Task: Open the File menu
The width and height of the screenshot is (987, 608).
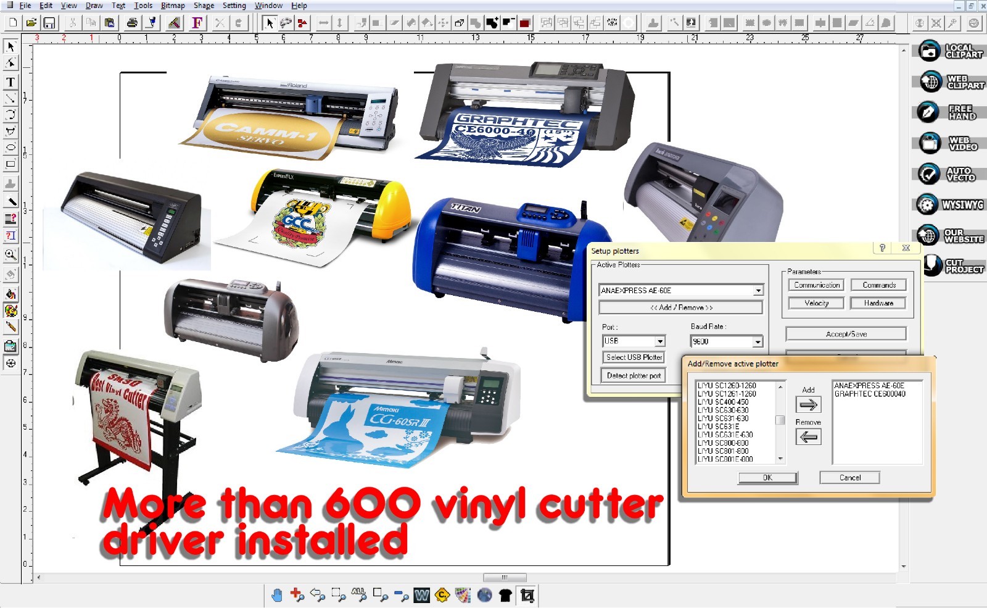Action: pos(25,6)
